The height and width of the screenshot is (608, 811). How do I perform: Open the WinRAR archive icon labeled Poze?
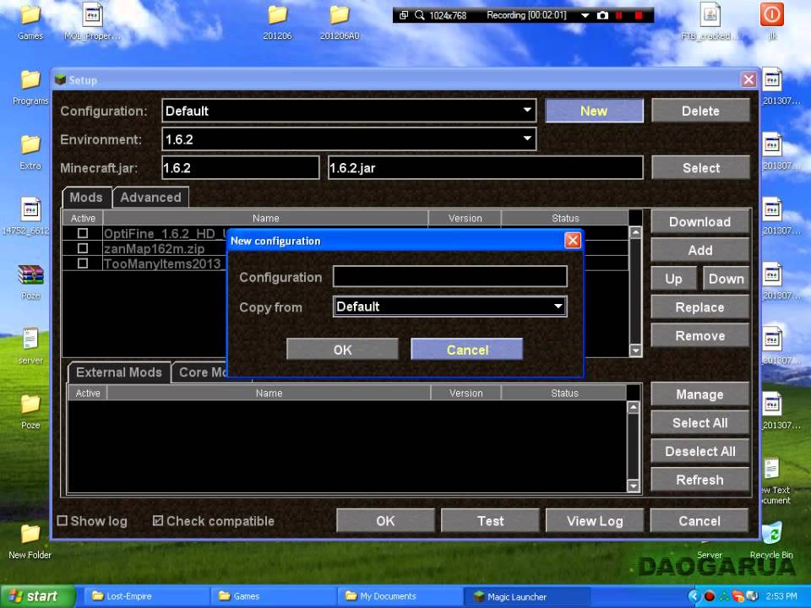click(x=30, y=274)
